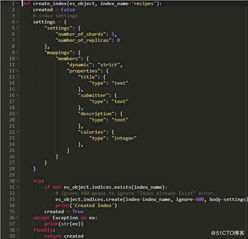This screenshot has width=248, height=239.
Task: Click es_object.indices.exists call on line 31
Action: coord(114,187)
